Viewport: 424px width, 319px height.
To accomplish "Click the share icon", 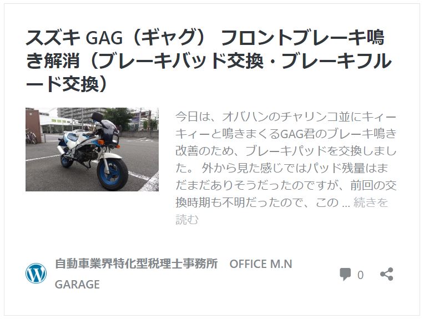I will tap(386, 274).
